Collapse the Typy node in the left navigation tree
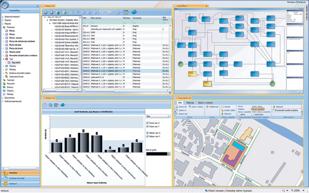 click(x=4, y=59)
